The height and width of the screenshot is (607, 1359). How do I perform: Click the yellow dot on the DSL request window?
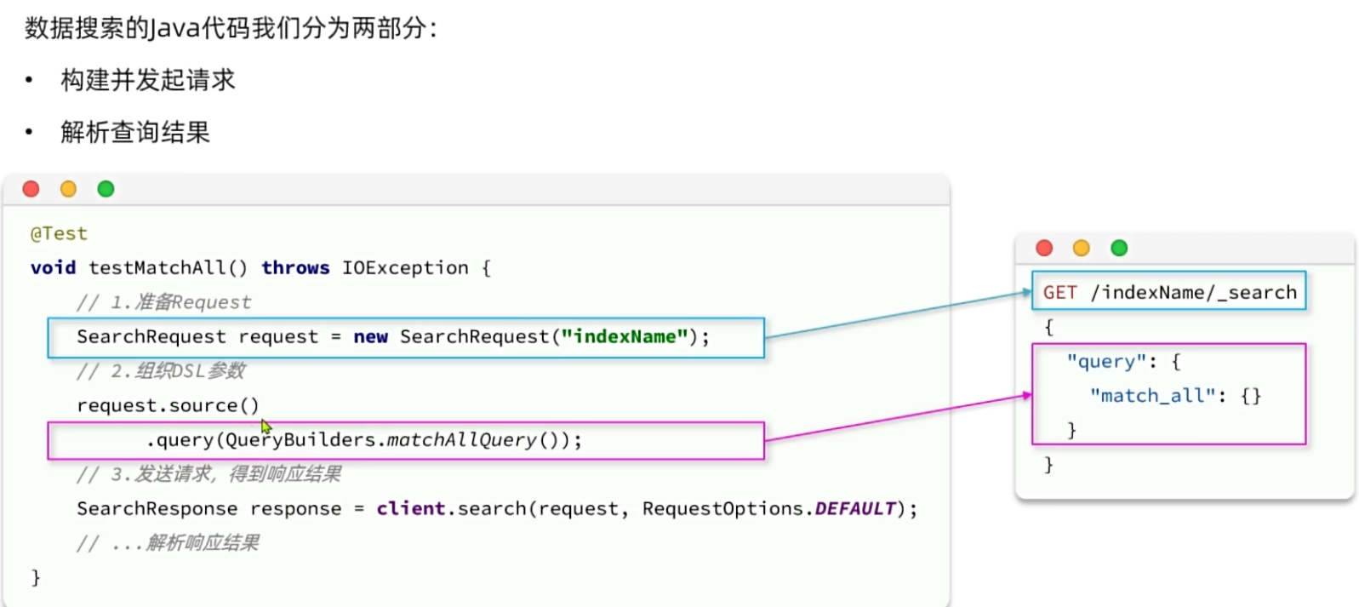coord(1082,248)
